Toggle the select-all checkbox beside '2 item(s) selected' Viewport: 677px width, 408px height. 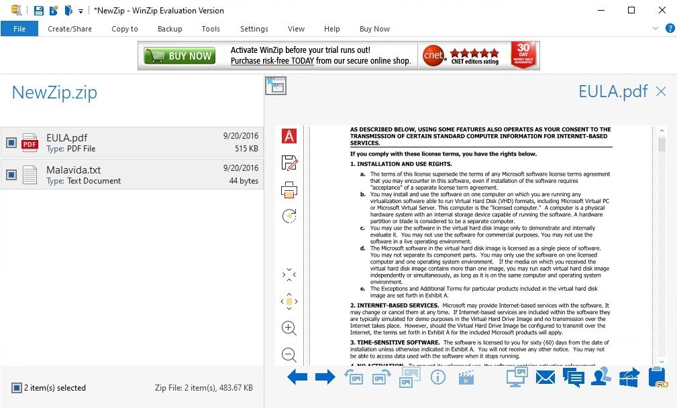tap(16, 388)
